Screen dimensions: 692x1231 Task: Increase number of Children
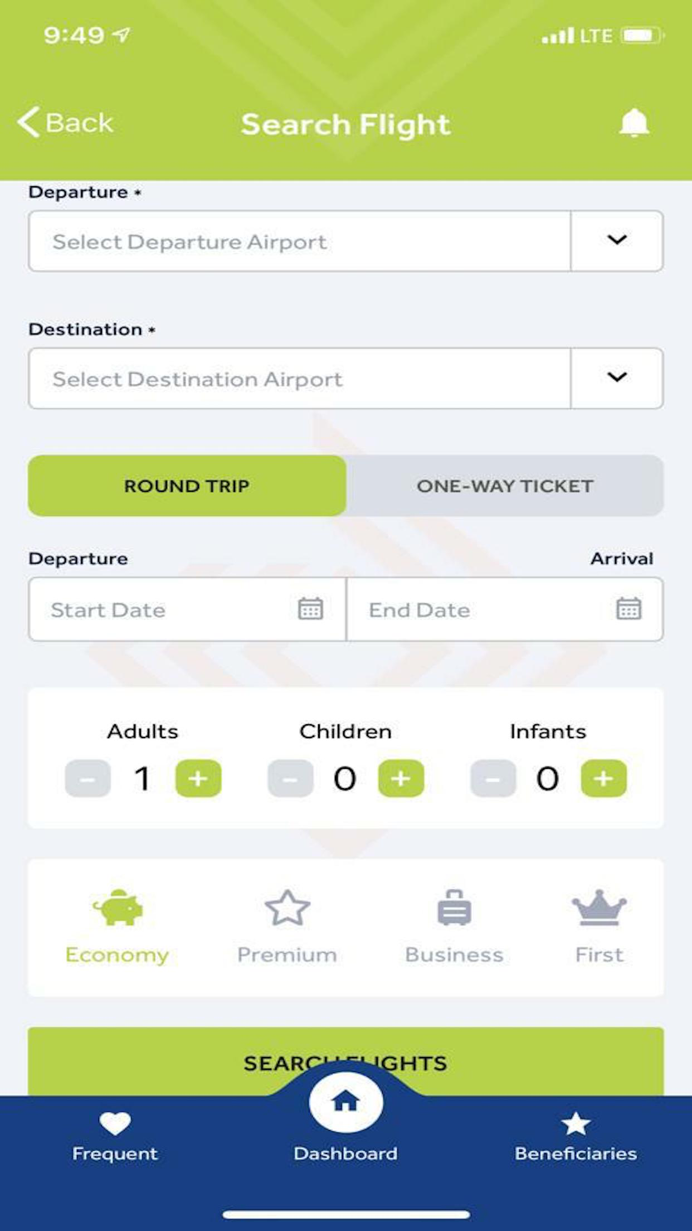point(401,778)
